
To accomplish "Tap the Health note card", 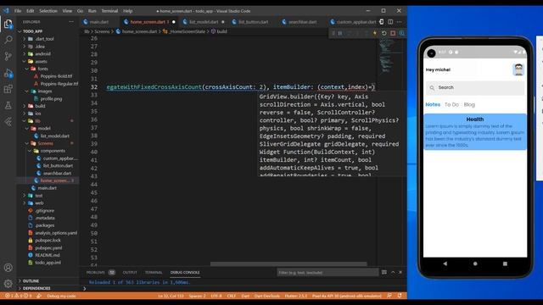I will click(x=475, y=132).
